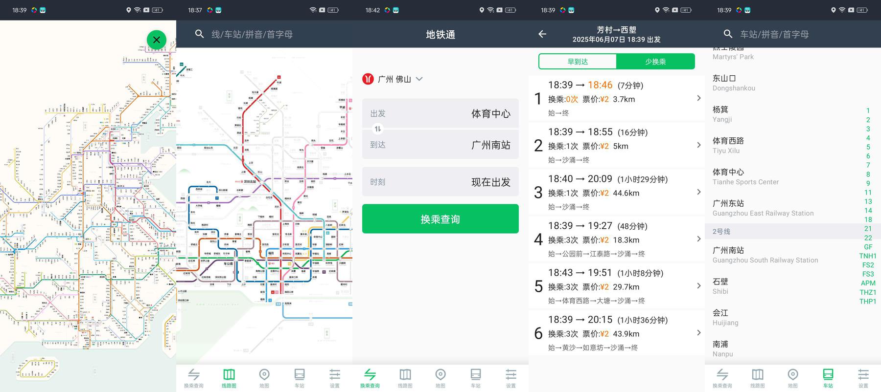Choose departure time field 现在出发
Image resolution: width=881 pixels, height=392 pixels.
[440, 182]
